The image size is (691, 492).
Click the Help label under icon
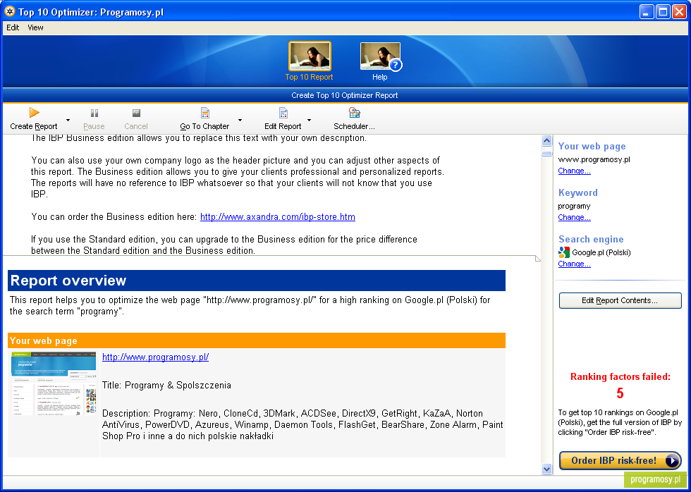click(380, 77)
